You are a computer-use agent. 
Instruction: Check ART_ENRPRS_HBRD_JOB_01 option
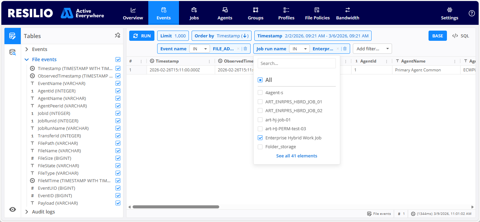(x=260, y=102)
